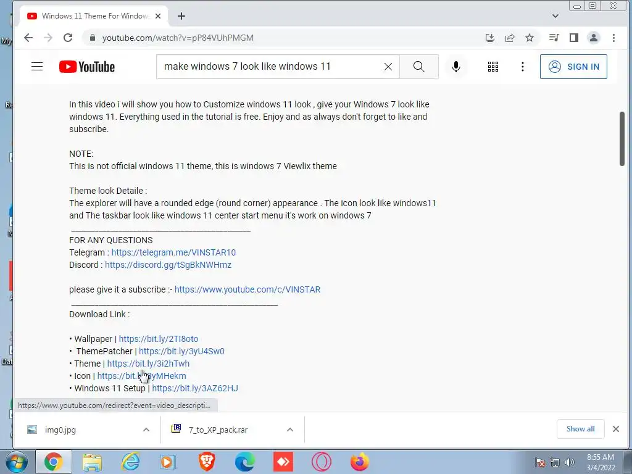Open a new browser tab
Image resolution: width=632 pixels, height=474 pixels.
181,16
